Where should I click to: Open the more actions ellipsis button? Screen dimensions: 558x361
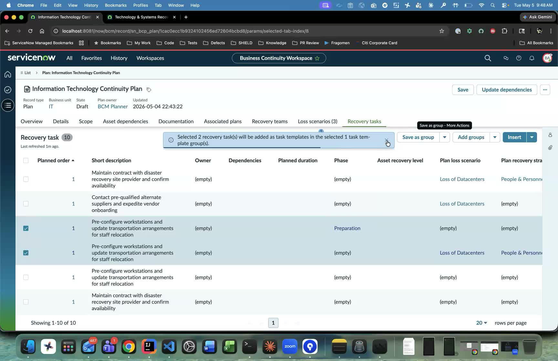point(545,90)
